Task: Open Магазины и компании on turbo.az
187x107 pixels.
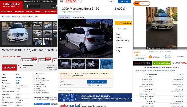Action: pos(34,12)
